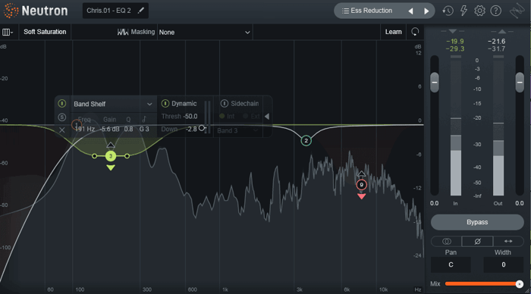Click the up triangle above node 3

111,145
